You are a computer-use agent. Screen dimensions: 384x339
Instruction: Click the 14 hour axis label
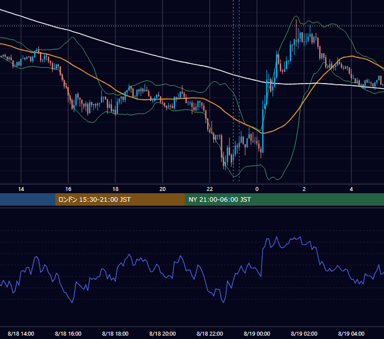(21, 189)
